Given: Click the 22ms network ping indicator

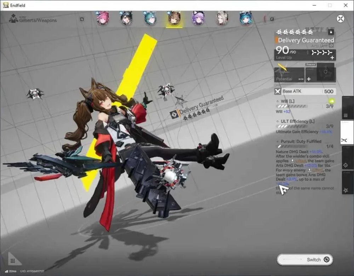Looking at the screenshot, I should (x=11, y=271).
